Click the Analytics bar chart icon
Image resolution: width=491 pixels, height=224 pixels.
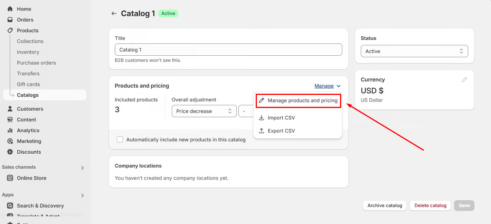point(10,130)
